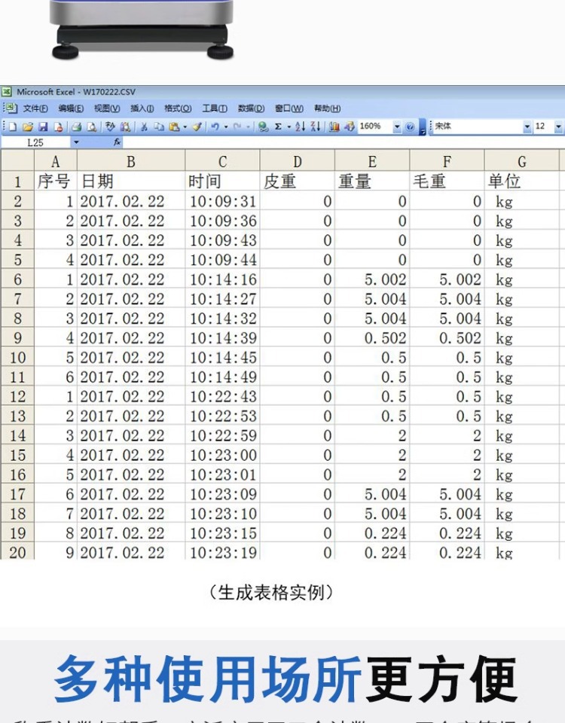Open the 文件(F) menu
The height and width of the screenshot is (723, 565).
tap(35, 108)
